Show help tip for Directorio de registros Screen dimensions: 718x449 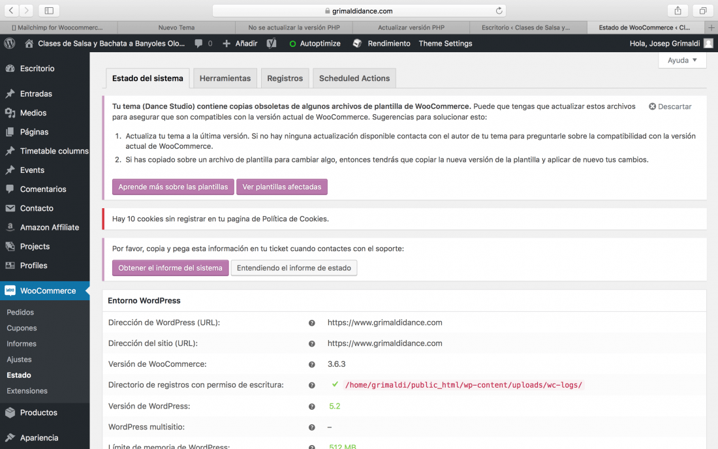[x=312, y=386]
